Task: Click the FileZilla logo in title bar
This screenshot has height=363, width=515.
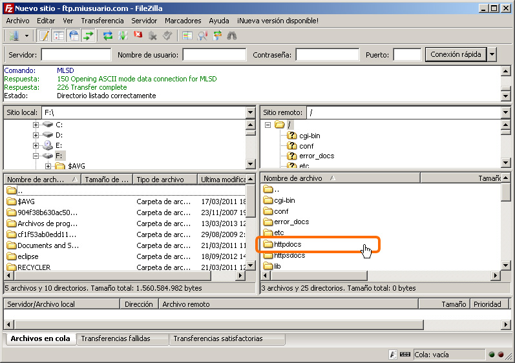Action: tap(9, 8)
